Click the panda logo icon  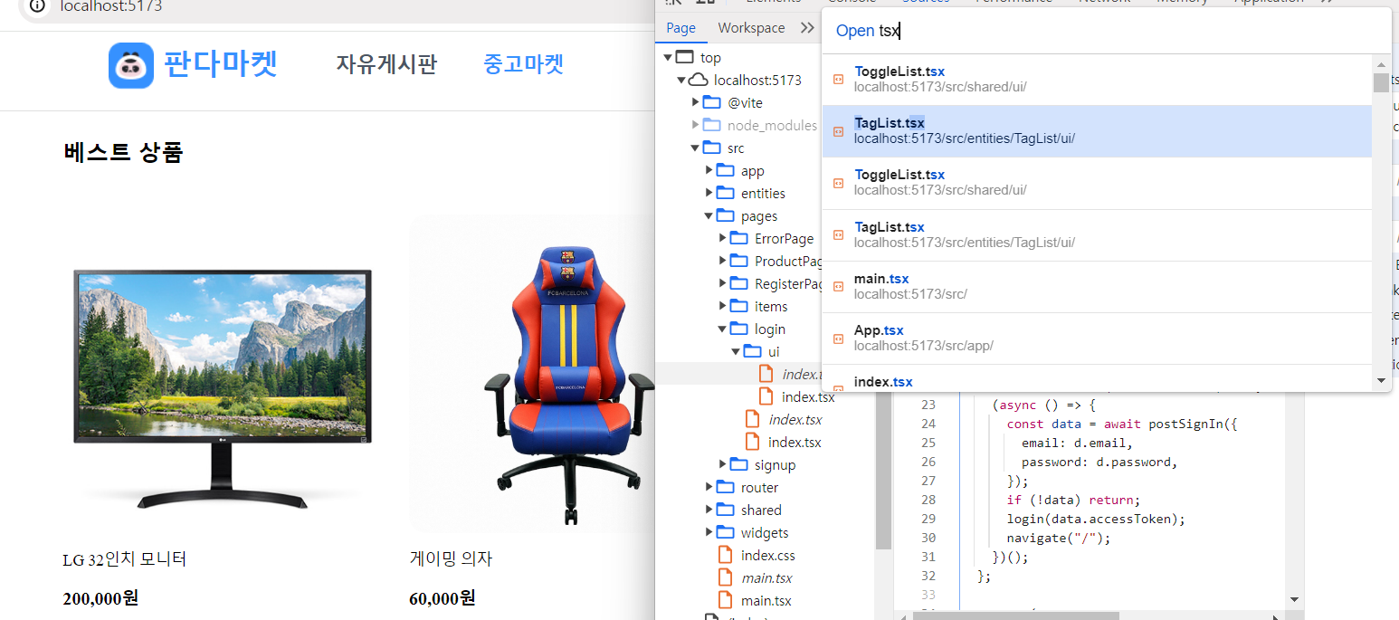131,65
